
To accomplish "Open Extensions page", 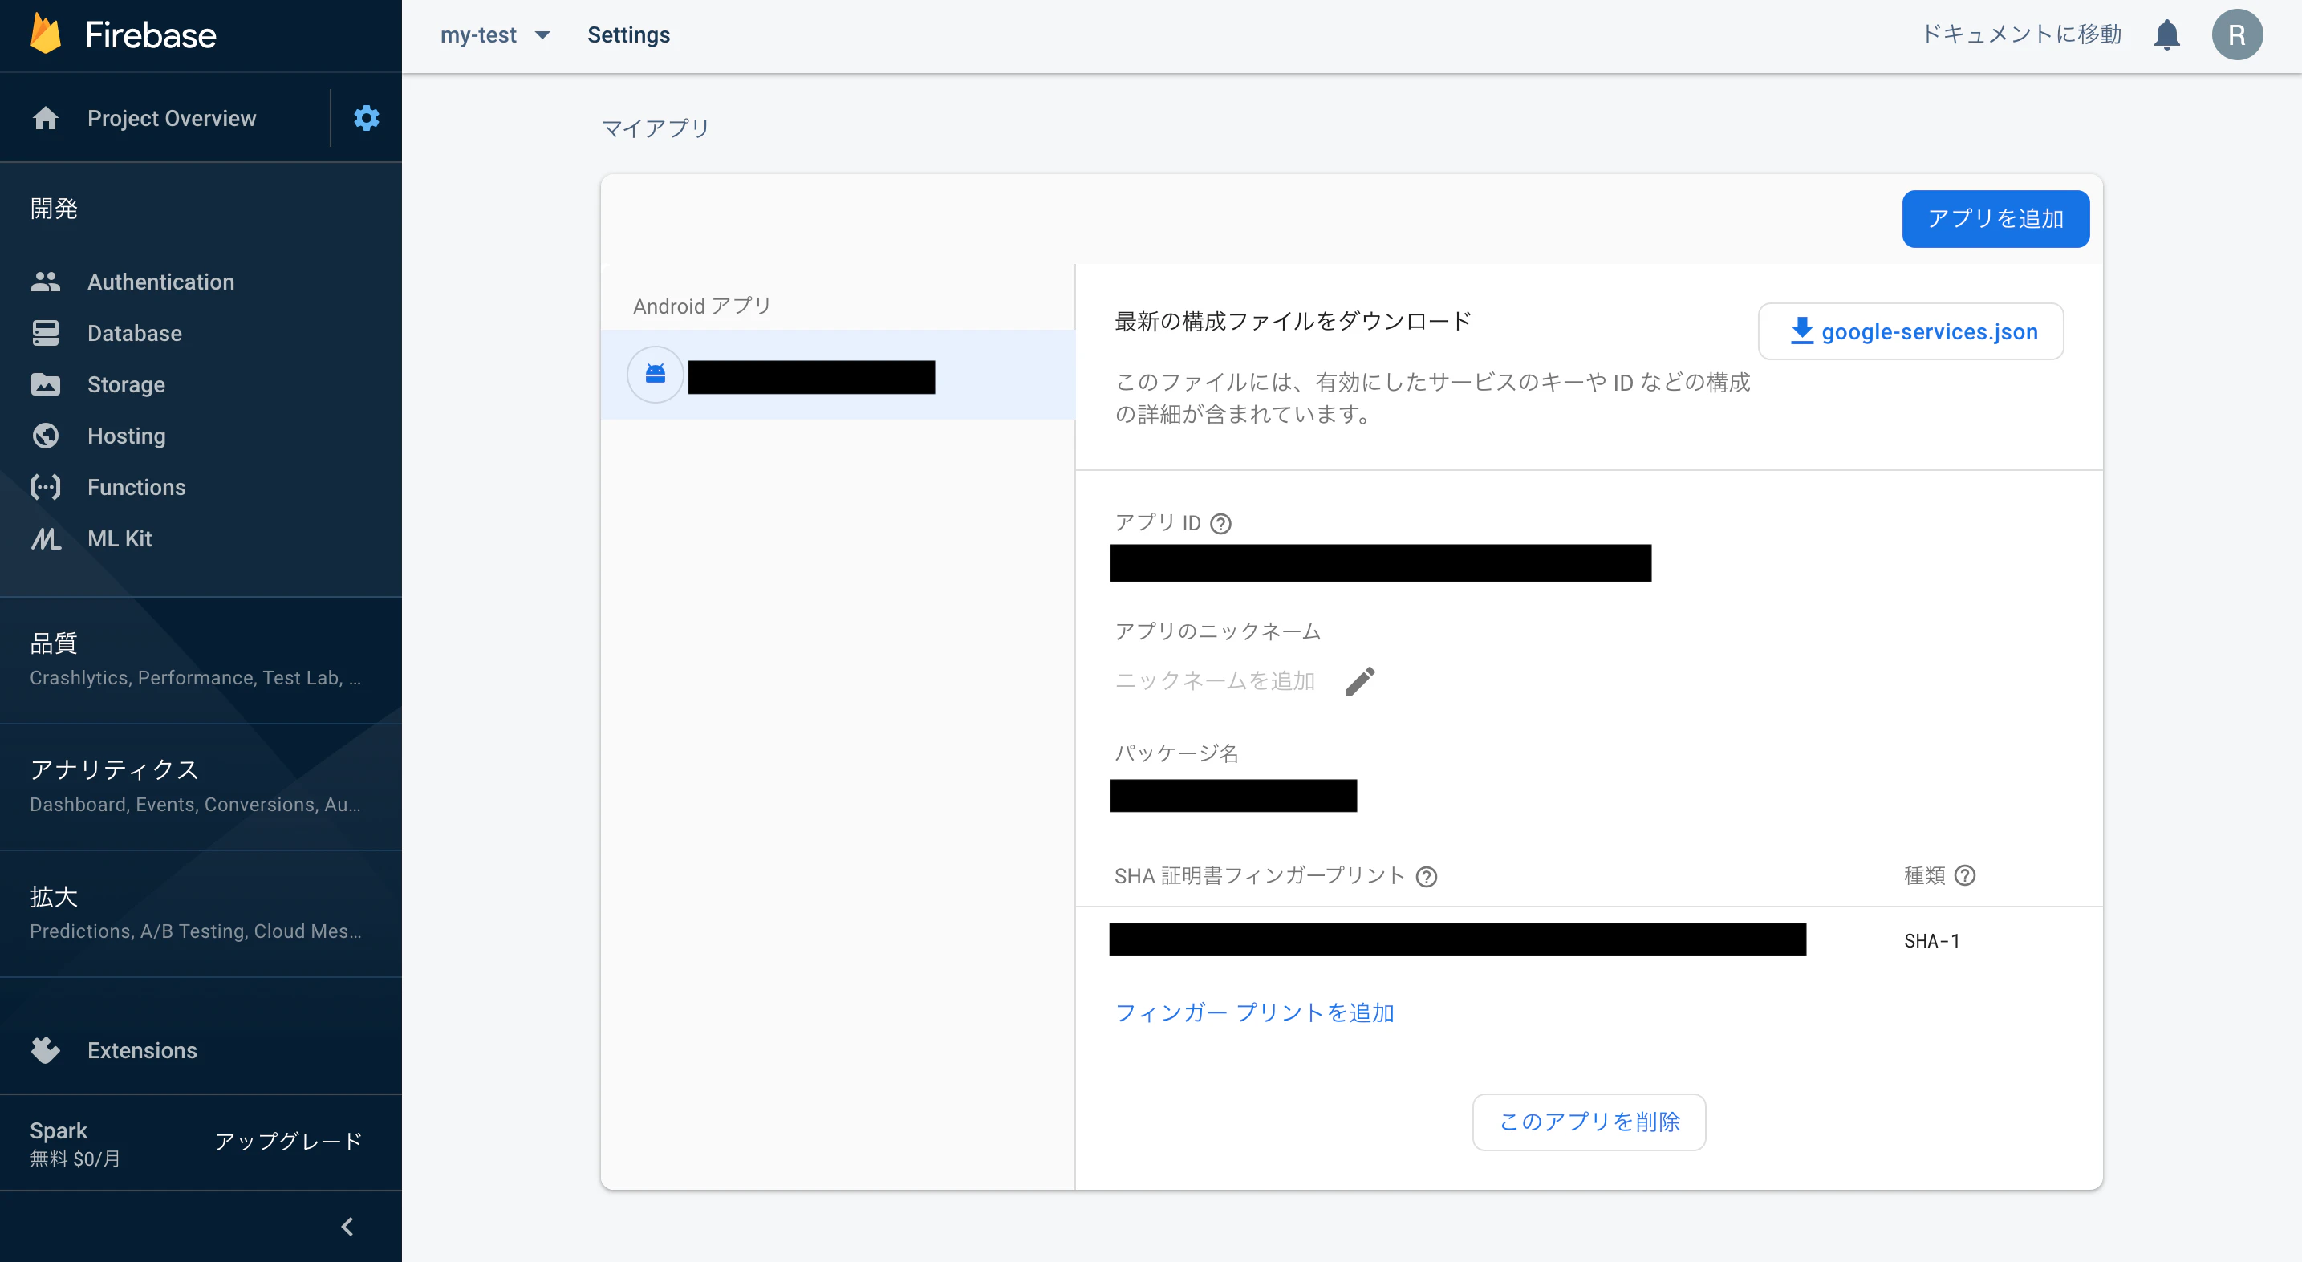I will tap(142, 1050).
